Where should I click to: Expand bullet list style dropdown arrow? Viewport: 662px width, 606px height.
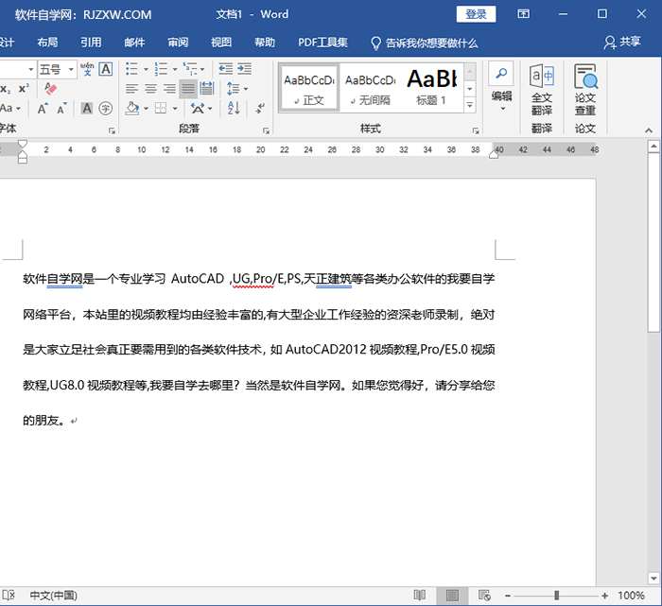point(146,69)
